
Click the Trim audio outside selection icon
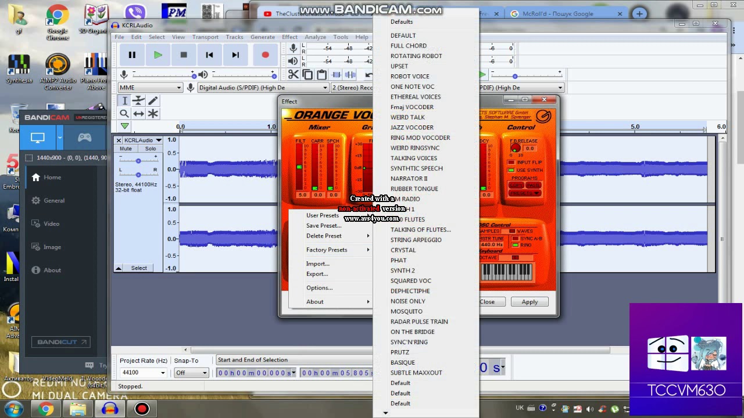point(336,74)
